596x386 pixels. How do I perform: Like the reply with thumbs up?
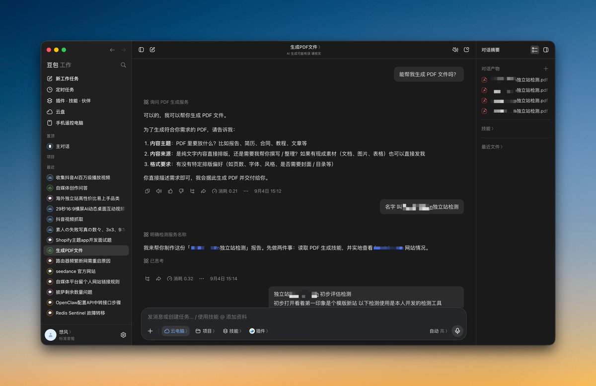coord(170,191)
